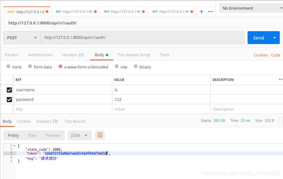Click the '23 ms' time value
This screenshot has height=179, width=283.
point(246,121)
